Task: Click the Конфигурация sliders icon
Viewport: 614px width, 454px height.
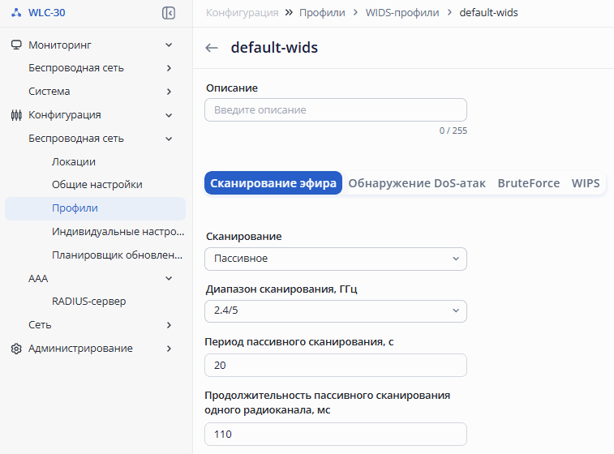Action: coord(16,115)
